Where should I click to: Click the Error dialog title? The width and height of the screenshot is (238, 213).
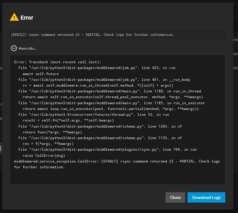pyautogui.click(x=27, y=18)
